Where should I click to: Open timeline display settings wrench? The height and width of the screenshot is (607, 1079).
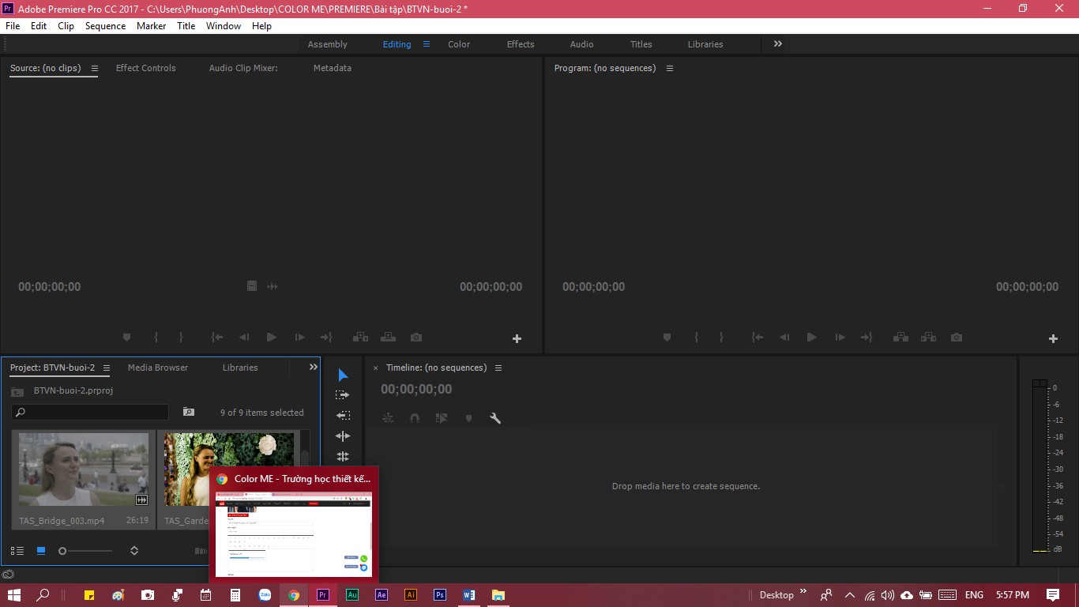click(x=495, y=418)
